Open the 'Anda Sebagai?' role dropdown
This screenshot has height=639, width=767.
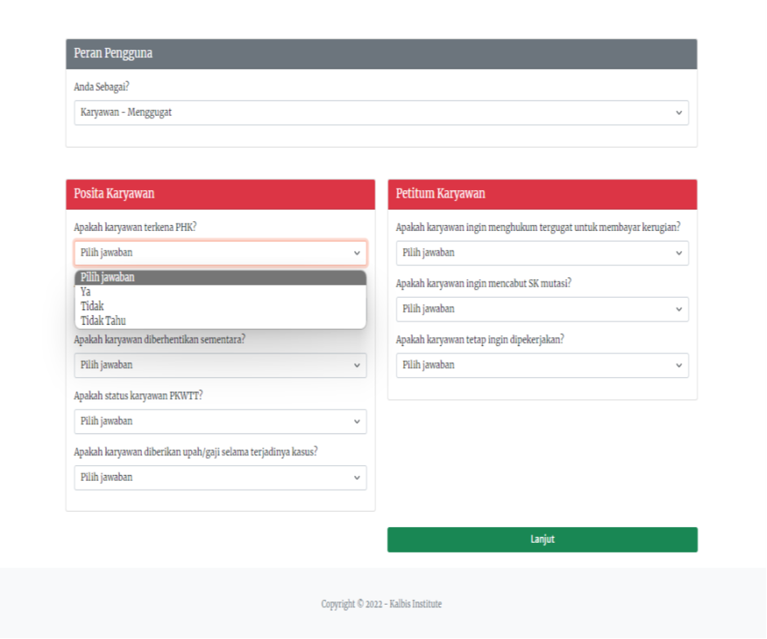(381, 113)
